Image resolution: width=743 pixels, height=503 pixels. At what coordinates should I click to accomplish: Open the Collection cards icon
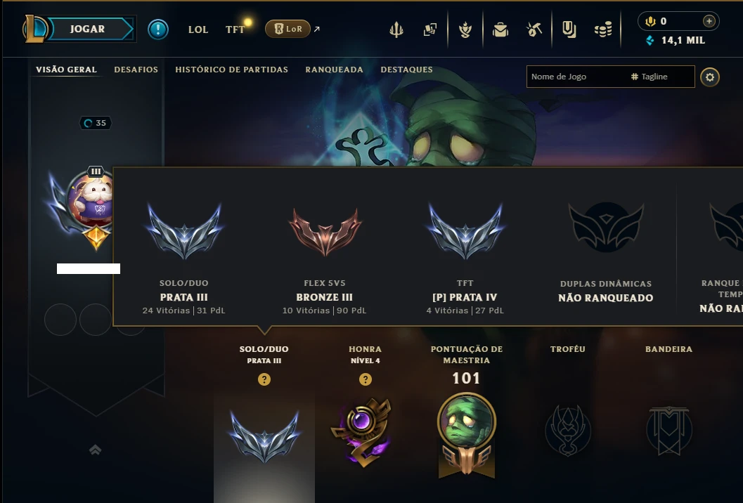tap(430, 30)
